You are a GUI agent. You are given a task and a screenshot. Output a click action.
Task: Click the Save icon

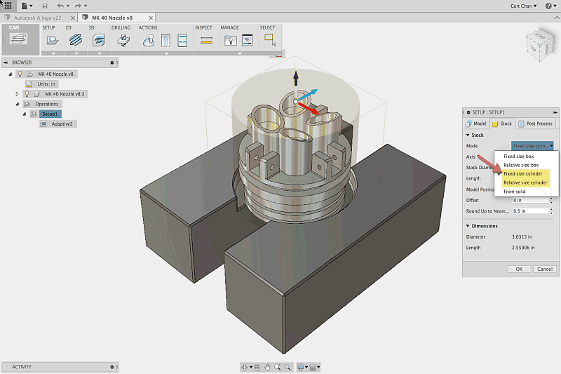pos(45,6)
